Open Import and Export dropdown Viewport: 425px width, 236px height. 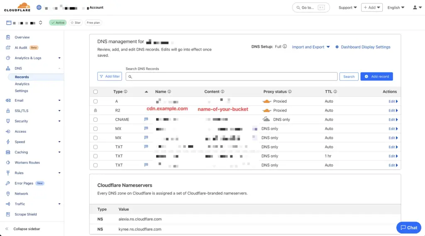[x=311, y=47]
